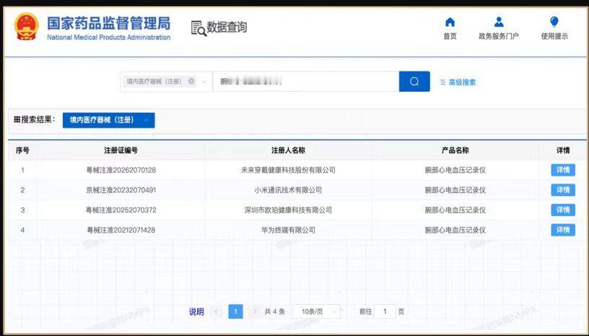Image resolution: width=589 pixels, height=336 pixels.
Task: Click the 数据查询 search document icon
Action: tap(198, 28)
